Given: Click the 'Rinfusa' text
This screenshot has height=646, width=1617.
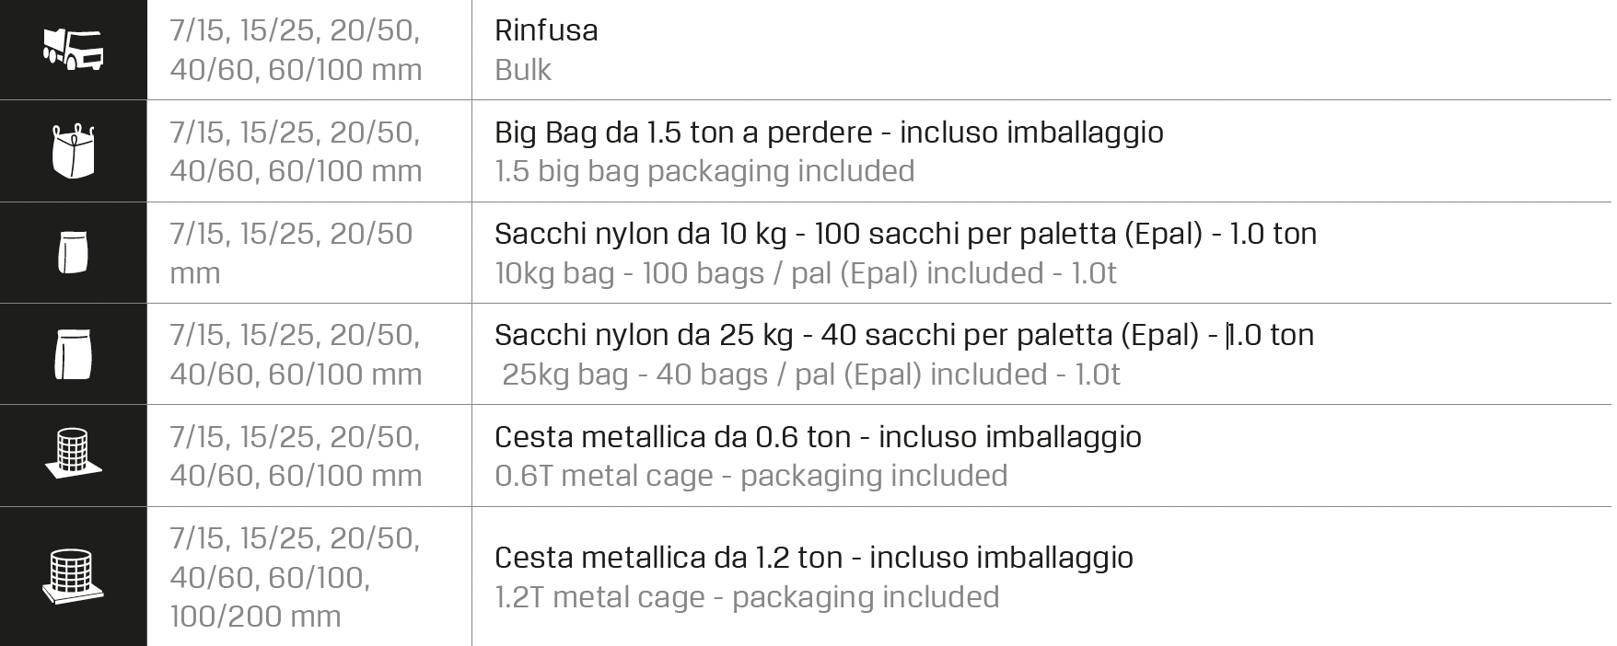Looking at the screenshot, I should pos(546,30).
